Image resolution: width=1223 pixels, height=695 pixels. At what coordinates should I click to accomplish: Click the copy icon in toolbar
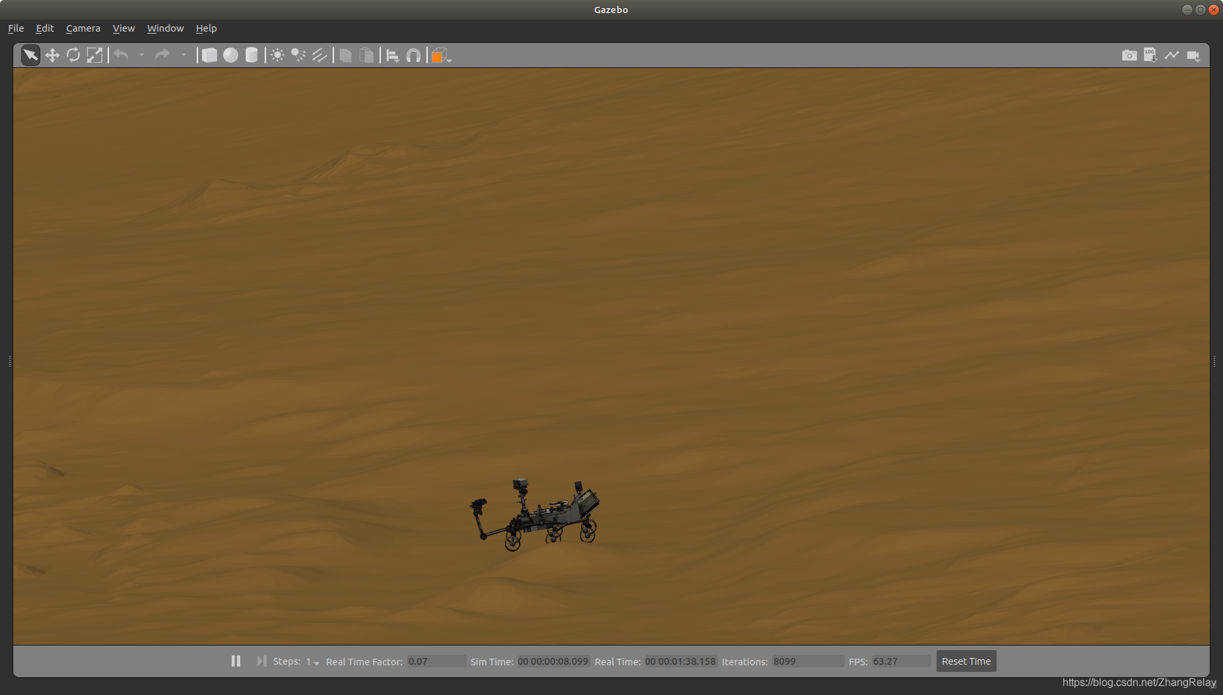pyautogui.click(x=345, y=55)
